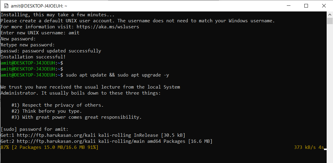Click the vertical scrollbar thumb
The image size is (333, 163).
click(330, 21)
